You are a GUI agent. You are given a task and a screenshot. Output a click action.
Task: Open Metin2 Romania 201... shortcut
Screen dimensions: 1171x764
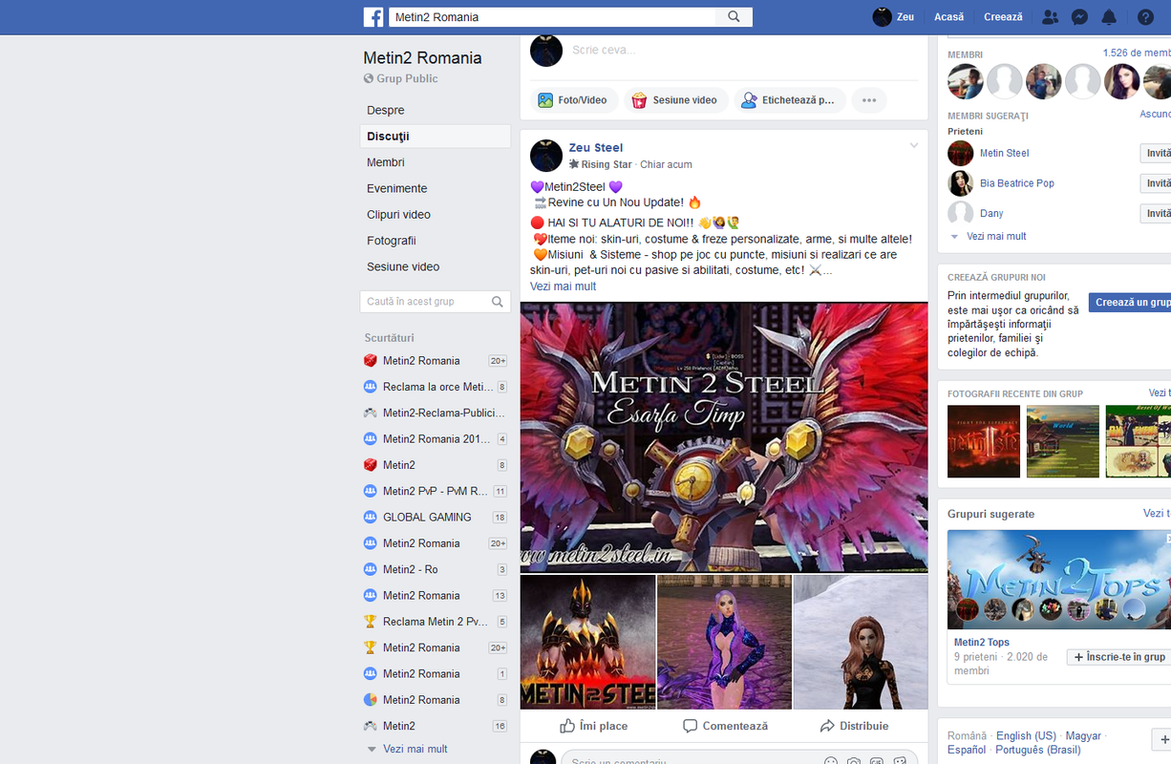tap(435, 439)
